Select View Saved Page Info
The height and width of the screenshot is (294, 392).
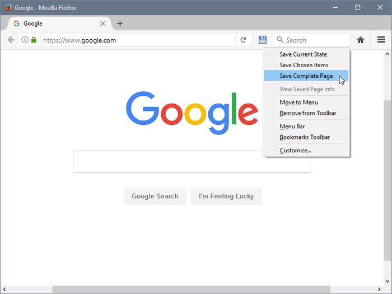pos(306,89)
